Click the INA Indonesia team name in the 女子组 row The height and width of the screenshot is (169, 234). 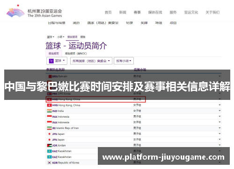coord(61,122)
